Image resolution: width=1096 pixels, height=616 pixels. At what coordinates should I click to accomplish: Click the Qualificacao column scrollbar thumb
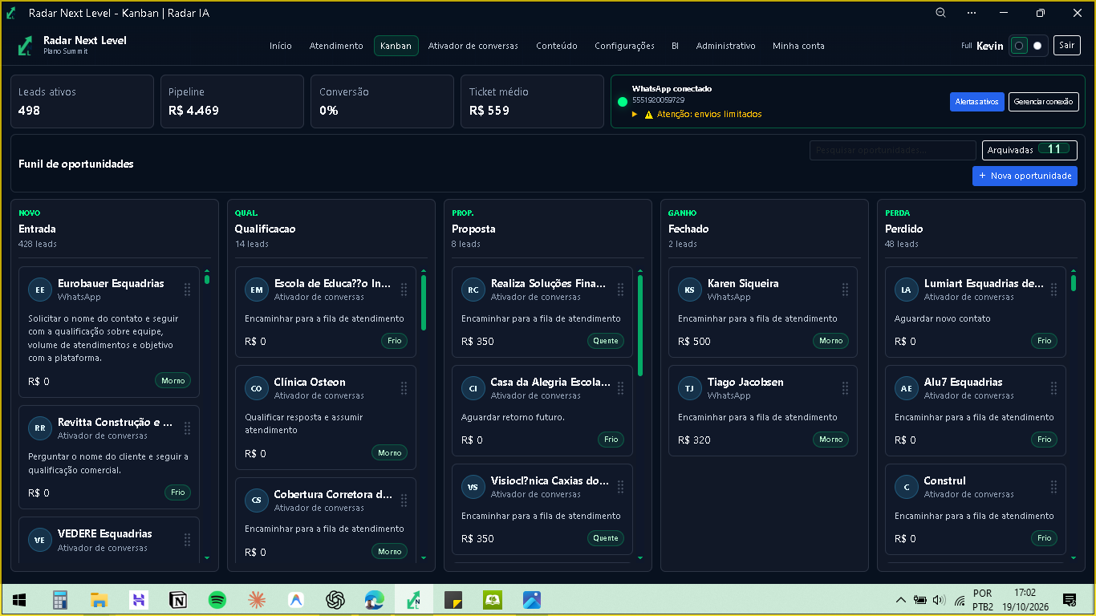click(x=424, y=303)
